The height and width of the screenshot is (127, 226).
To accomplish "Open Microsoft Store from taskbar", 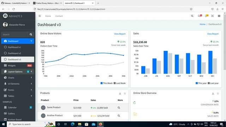I will point(87,124).
